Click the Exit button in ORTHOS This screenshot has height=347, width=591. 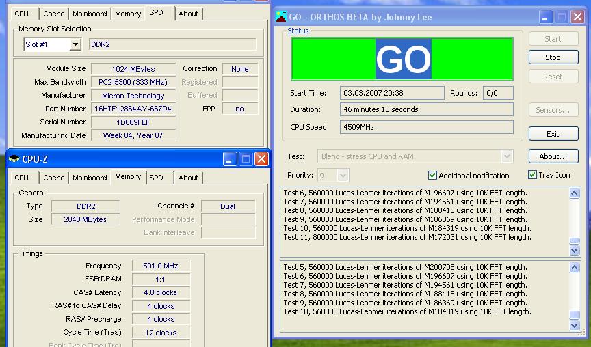click(553, 134)
